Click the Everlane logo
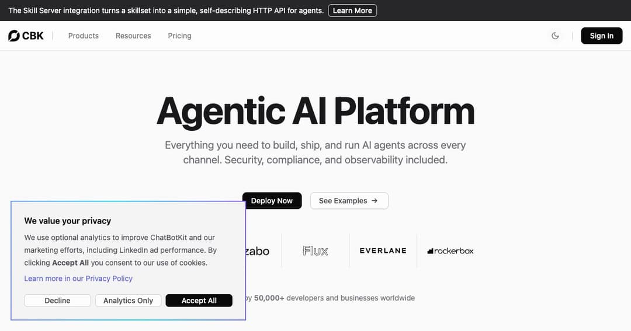This screenshot has height=331, width=631. 383,250
